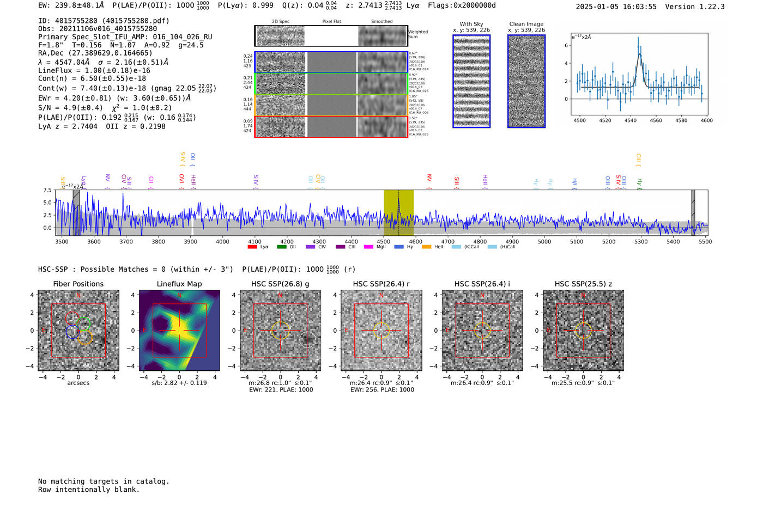This screenshot has height=519, width=763.
Task: Click the green OII legend swatch
Action: point(281,247)
